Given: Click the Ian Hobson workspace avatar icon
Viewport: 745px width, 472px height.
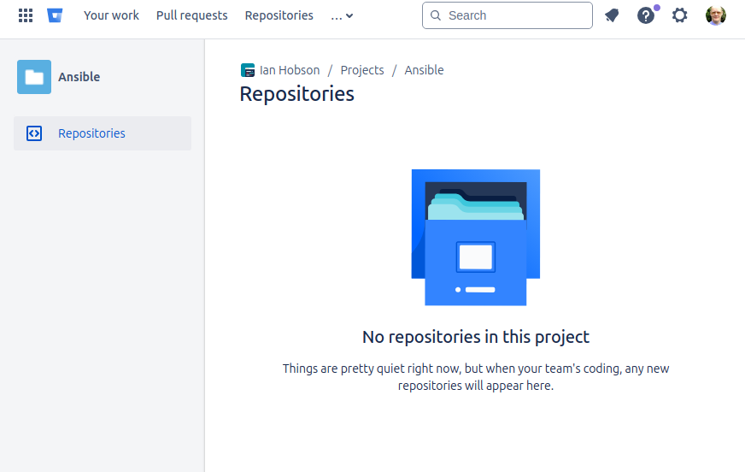Looking at the screenshot, I should tap(248, 70).
